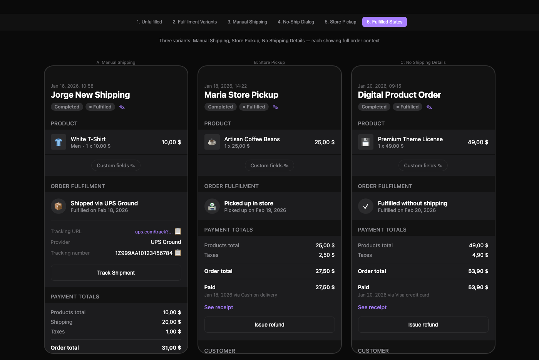Click edit pencil on Digital Product Order
The image size is (539, 360).
coord(429,107)
